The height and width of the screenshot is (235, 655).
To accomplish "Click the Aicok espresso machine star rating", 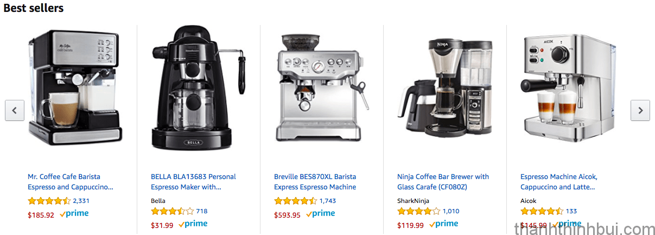I will 542,211.
